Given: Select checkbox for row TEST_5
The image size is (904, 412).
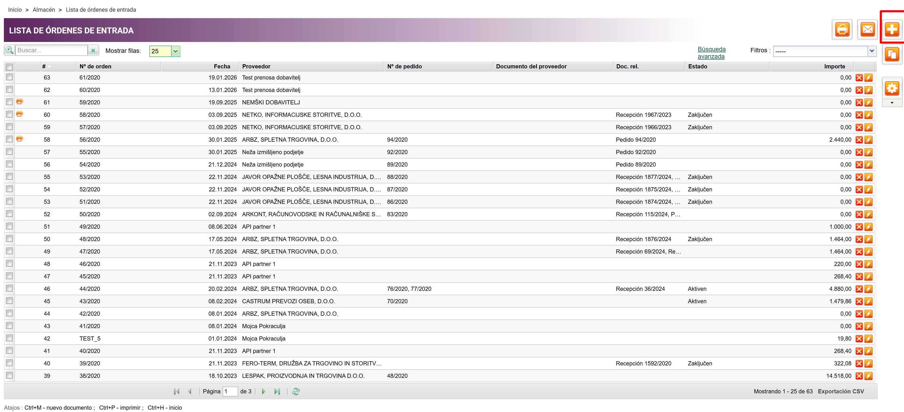Looking at the screenshot, I should (10, 338).
